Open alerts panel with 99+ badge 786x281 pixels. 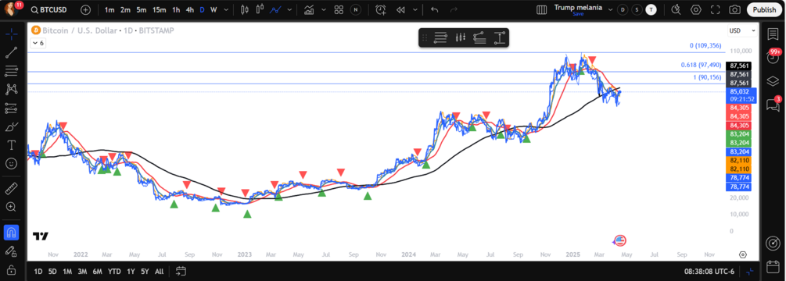[773, 56]
